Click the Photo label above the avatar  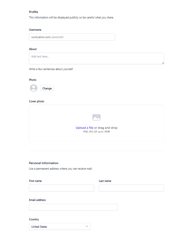(x=33, y=80)
